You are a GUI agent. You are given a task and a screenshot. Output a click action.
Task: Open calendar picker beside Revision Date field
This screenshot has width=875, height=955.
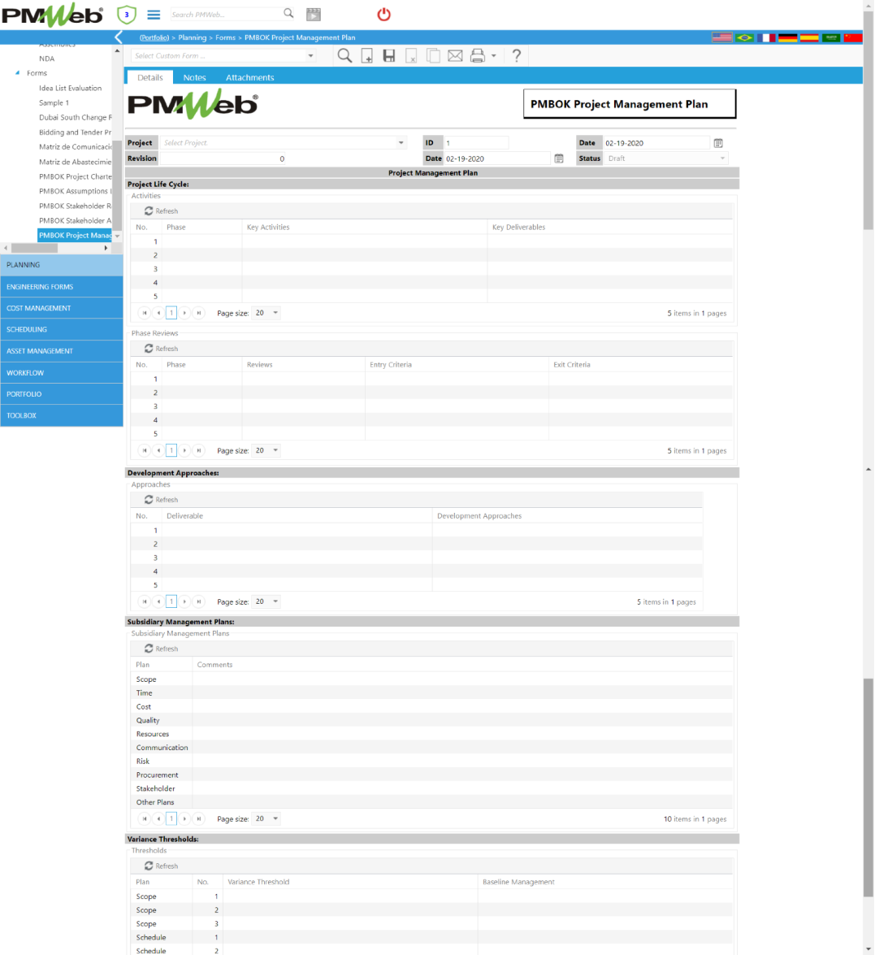(x=559, y=158)
